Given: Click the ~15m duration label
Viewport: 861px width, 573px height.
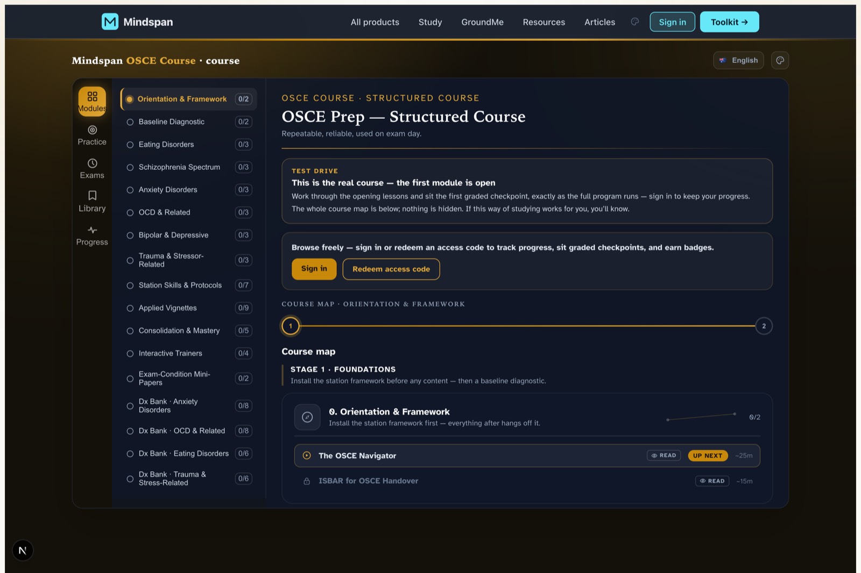Looking at the screenshot, I should (744, 481).
